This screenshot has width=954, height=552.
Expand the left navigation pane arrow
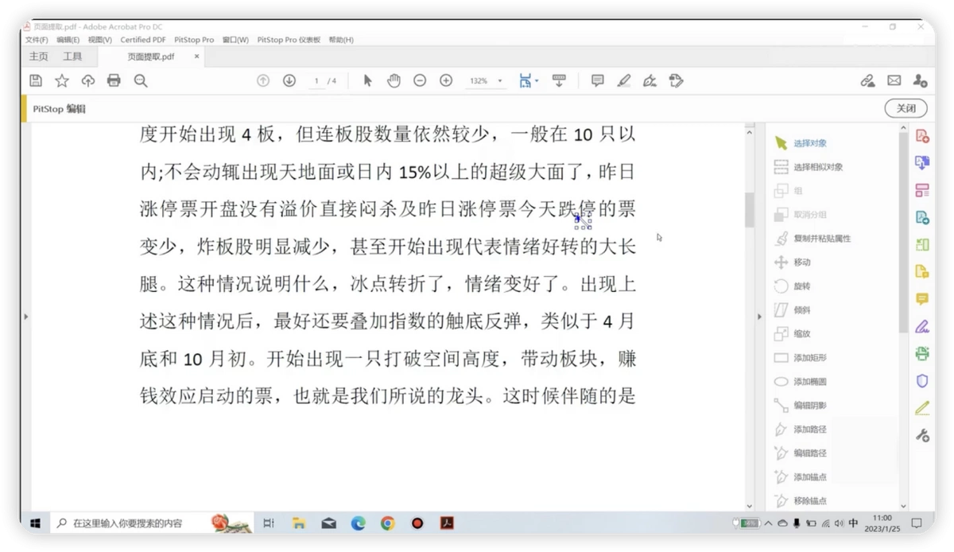(x=26, y=317)
